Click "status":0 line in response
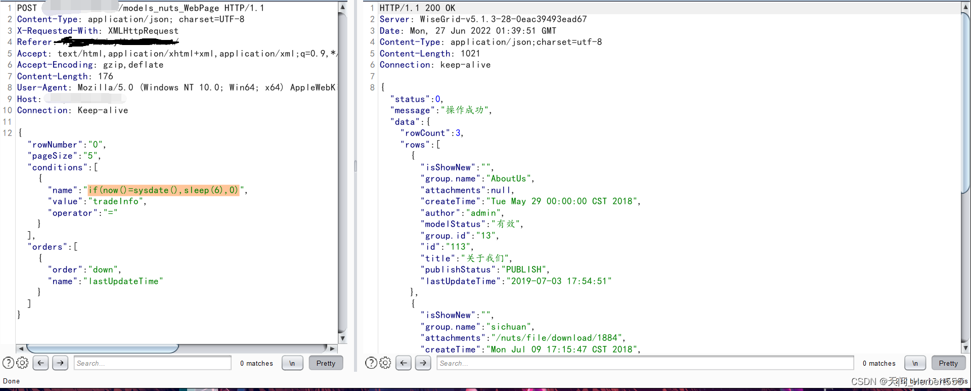Screen dimensions: 971x391 pos(417,99)
